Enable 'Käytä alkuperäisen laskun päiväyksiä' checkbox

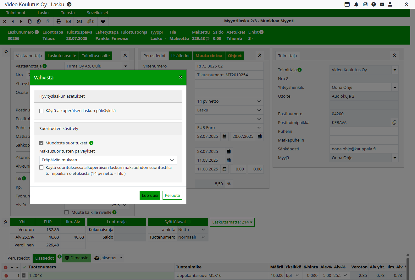click(41, 111)
